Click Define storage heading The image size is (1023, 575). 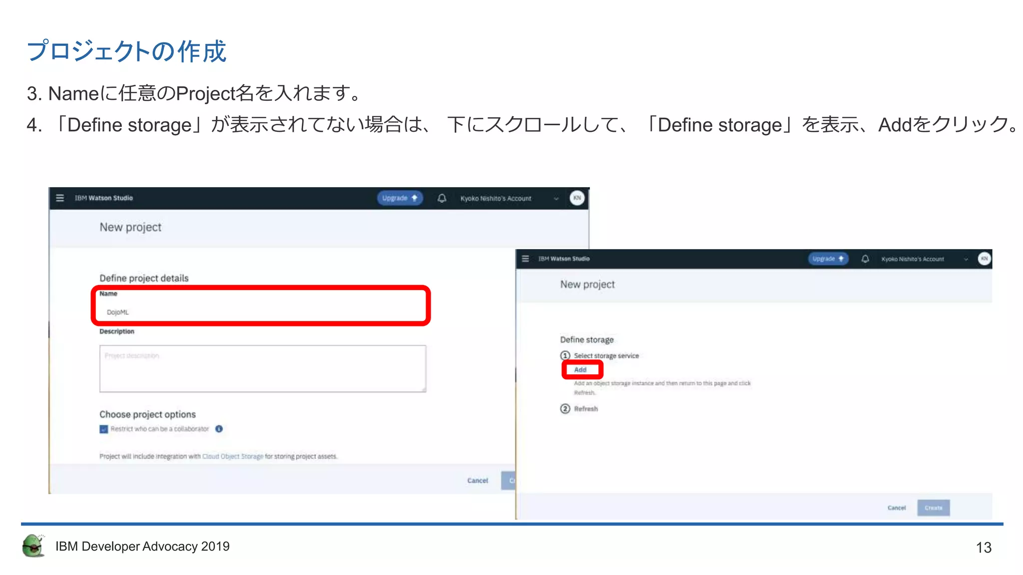(587, 339)
